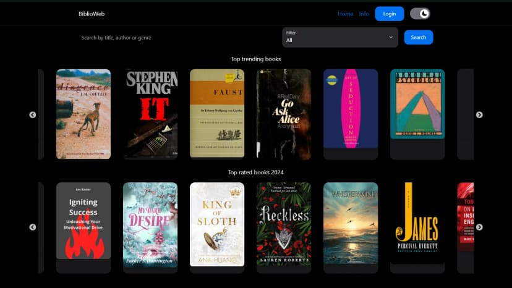The image size is (512, 288).
Task: Click the 'Top trending books' heading
Action: point(255,59)
